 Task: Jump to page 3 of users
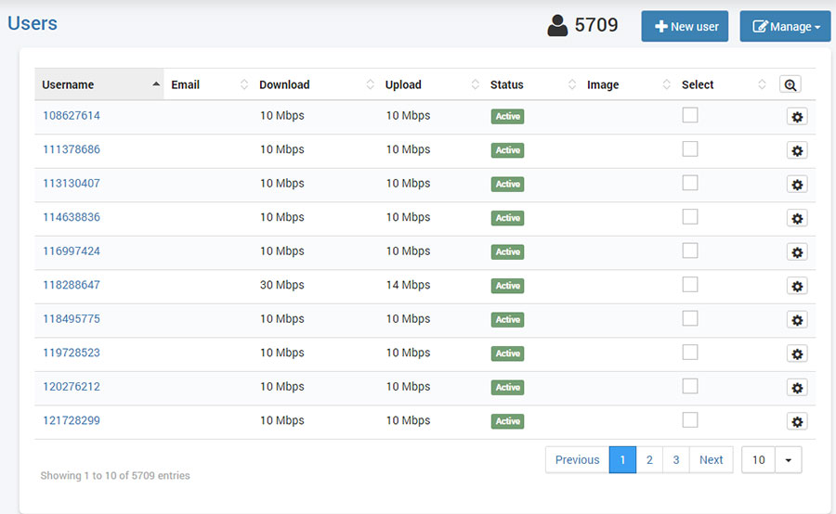point(676,460)
